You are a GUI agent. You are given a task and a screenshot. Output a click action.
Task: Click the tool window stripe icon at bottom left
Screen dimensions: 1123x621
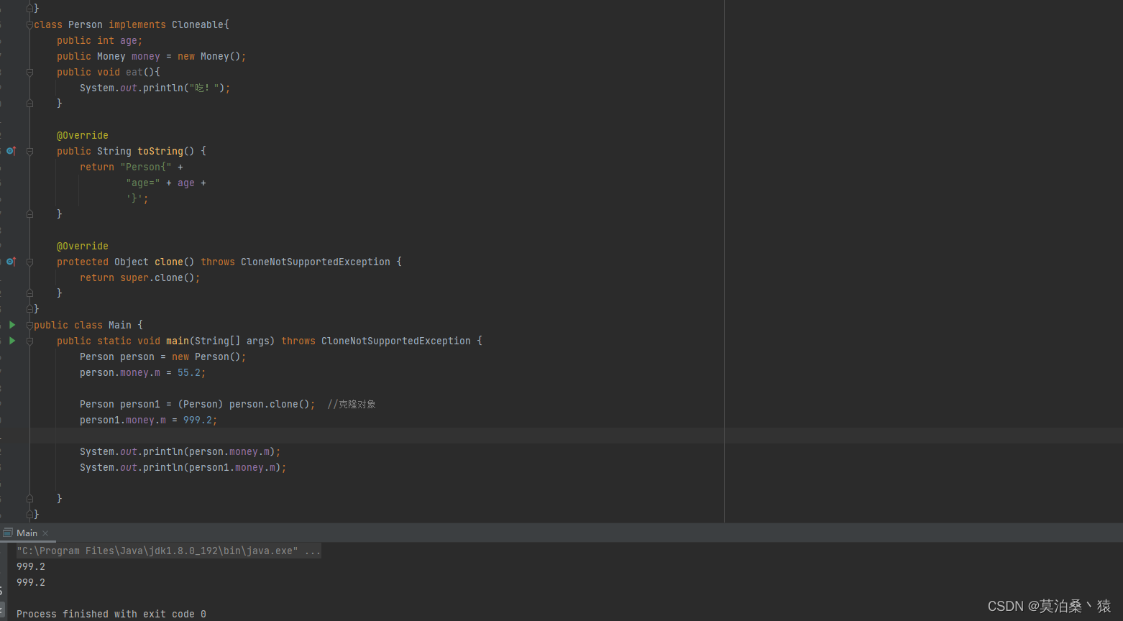[3, 609]
